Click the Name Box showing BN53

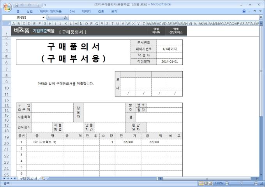coord(22,17)
